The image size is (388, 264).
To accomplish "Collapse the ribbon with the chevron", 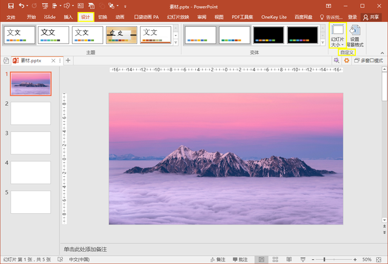I will [x=383, y=53].
